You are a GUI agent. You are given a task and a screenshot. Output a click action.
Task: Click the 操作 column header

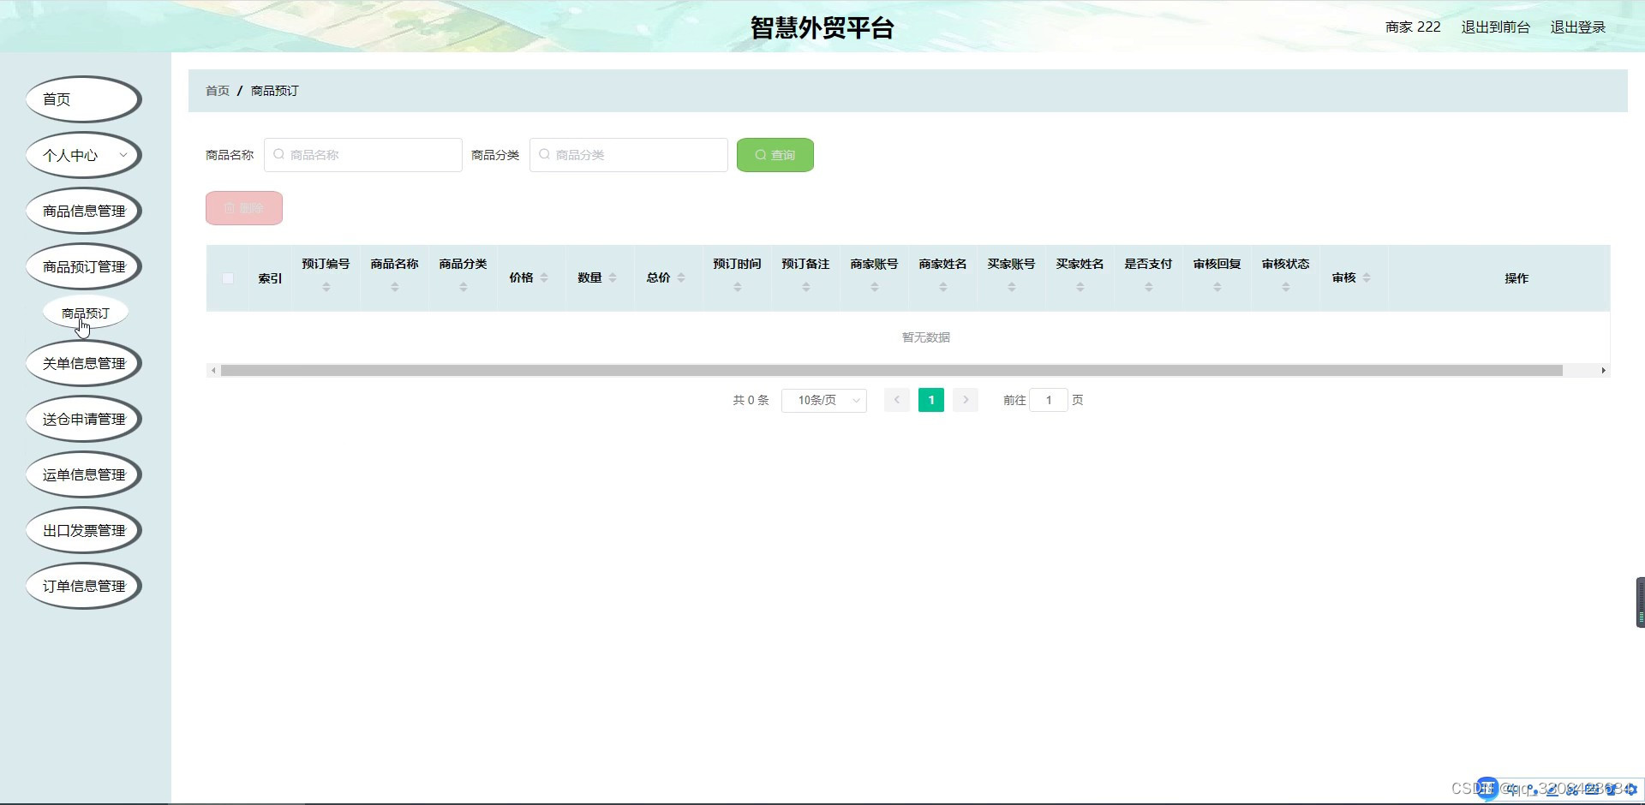tap(1516, 278)
